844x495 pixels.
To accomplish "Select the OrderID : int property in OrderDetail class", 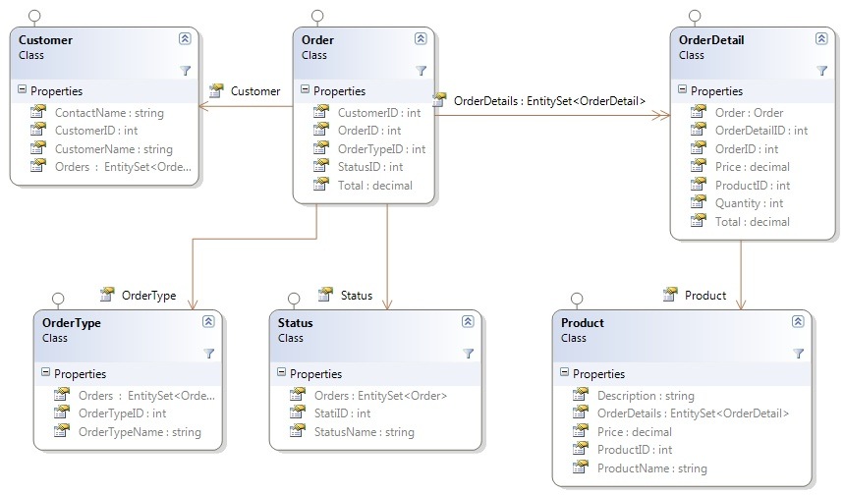I will [x=747, y=149].
